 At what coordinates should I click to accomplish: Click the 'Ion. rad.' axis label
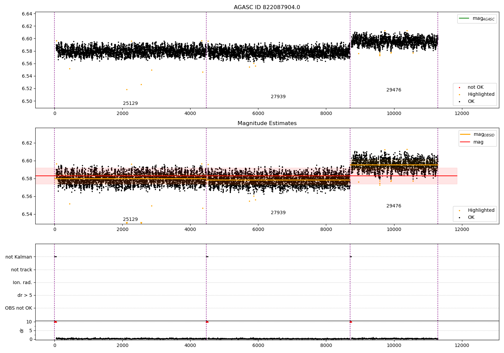click(x=23, y=283)
